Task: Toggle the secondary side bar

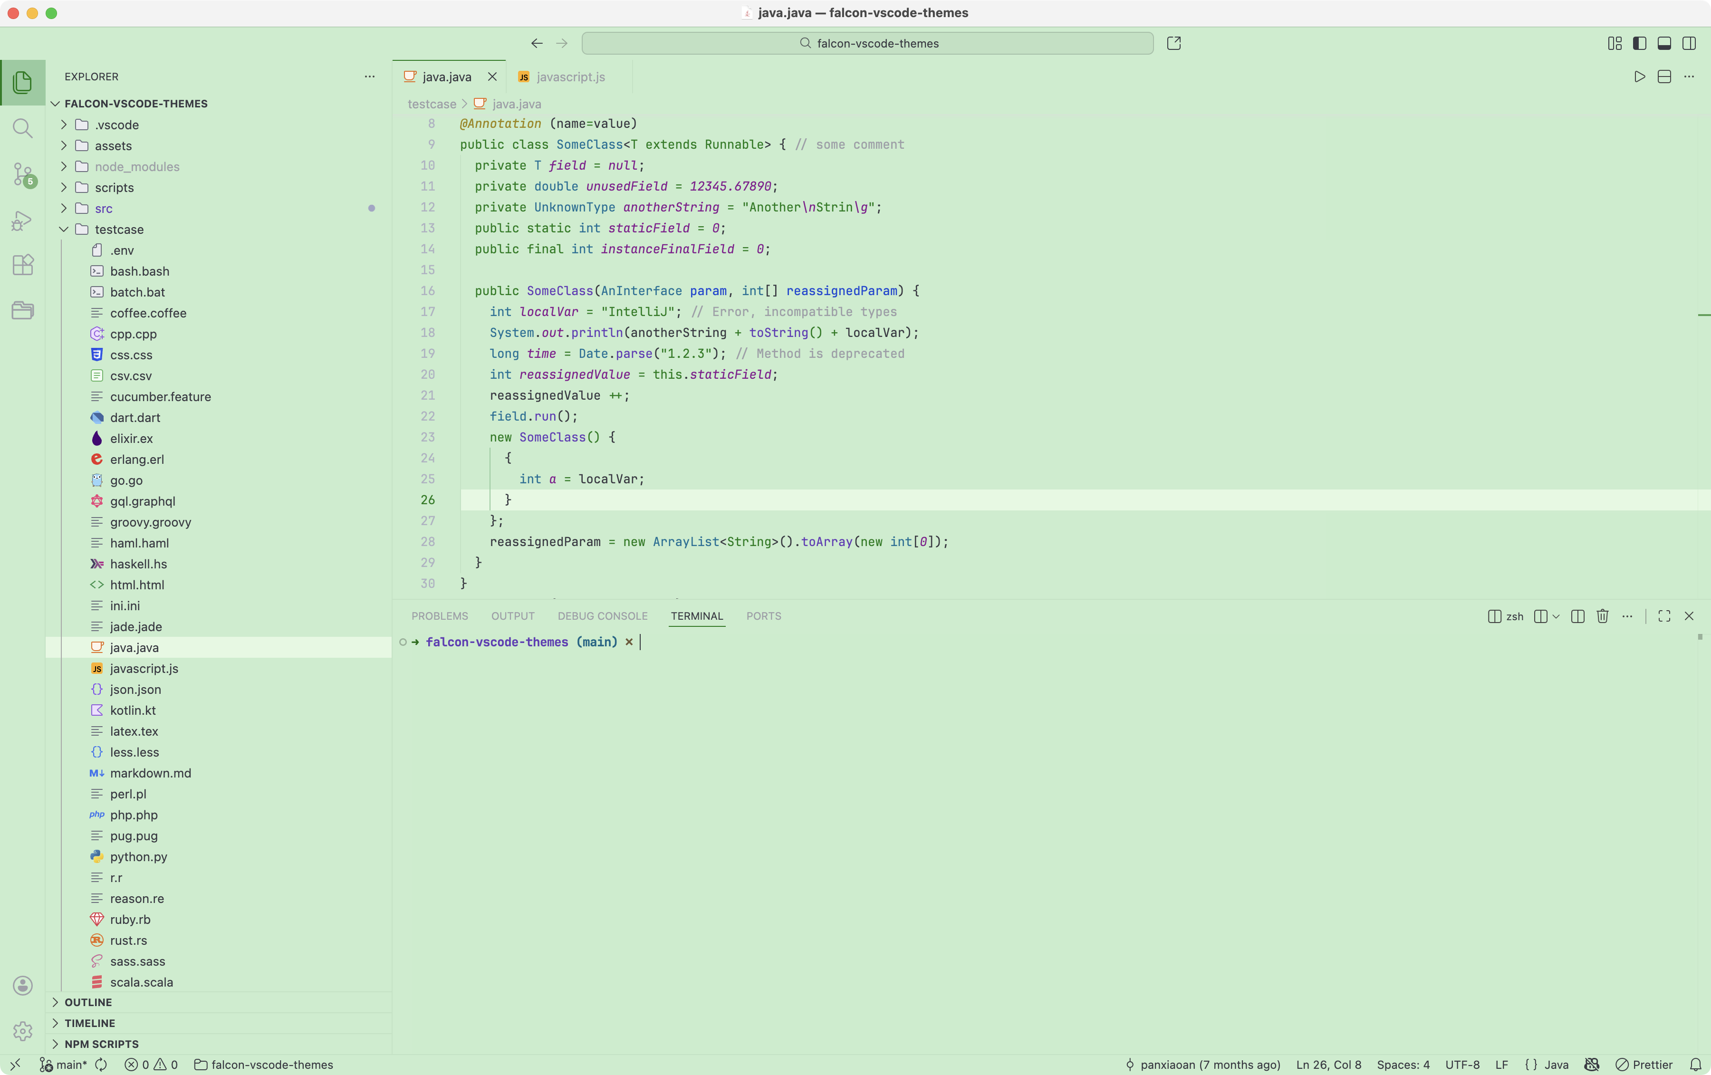Action: (x=1689, y=43)
